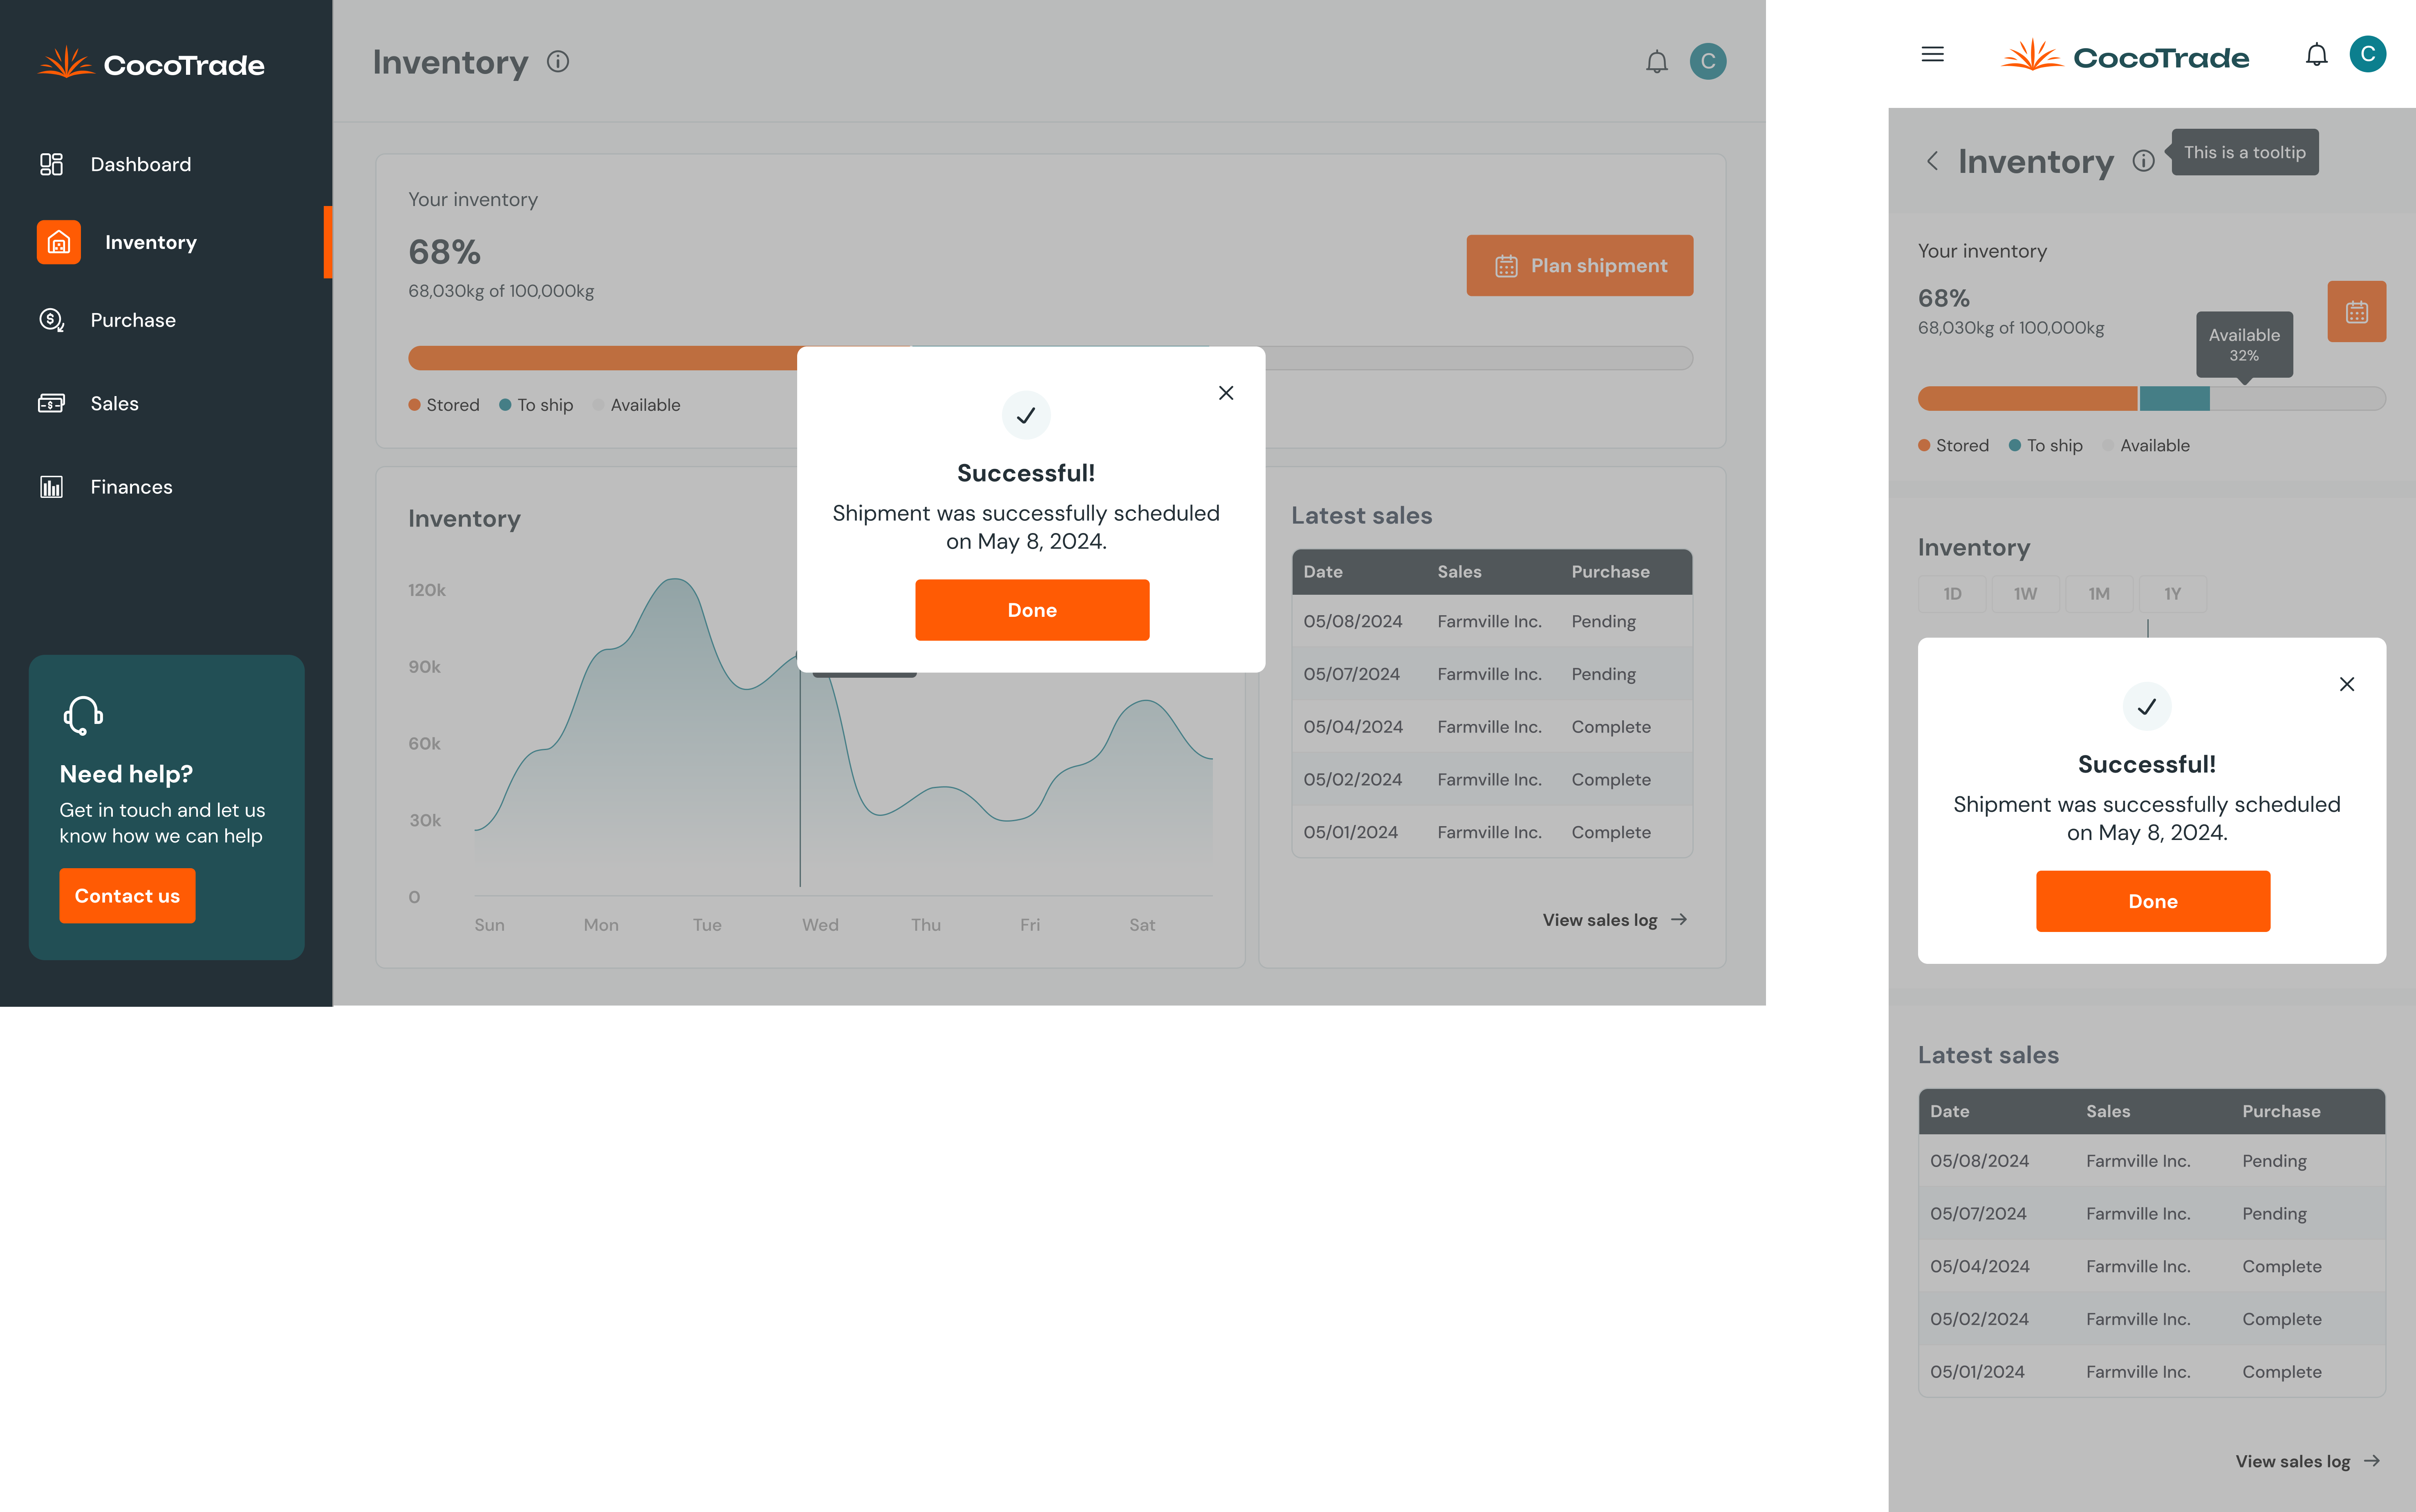Click the Finances bar chart icon
2416x1512 pixels.
(x=51, y=487)
